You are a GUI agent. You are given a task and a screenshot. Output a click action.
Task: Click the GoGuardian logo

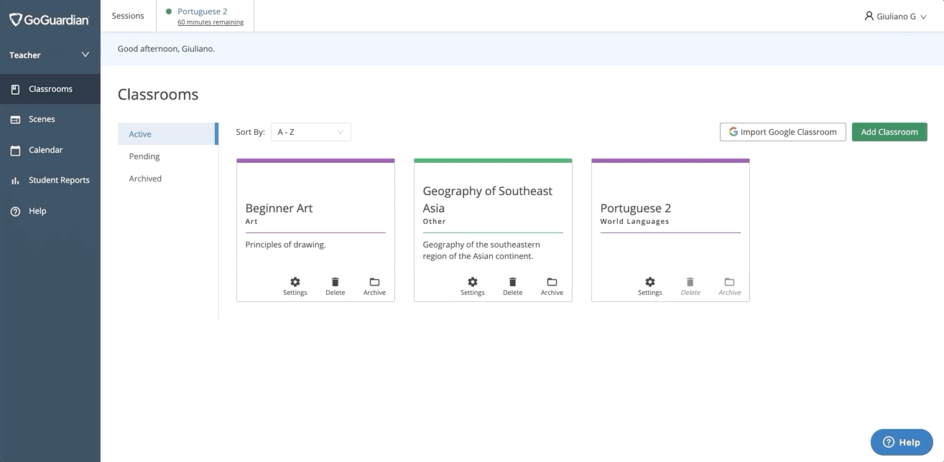(50, 19)
